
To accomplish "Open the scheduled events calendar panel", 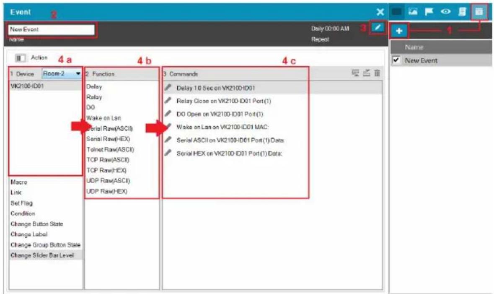I will point(479,12).
